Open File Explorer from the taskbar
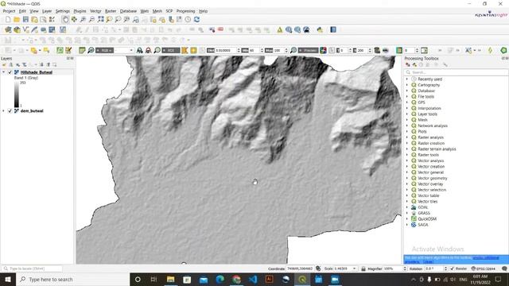Image resolution: width=509 pixels, height=286 pixels. point(170,279)
